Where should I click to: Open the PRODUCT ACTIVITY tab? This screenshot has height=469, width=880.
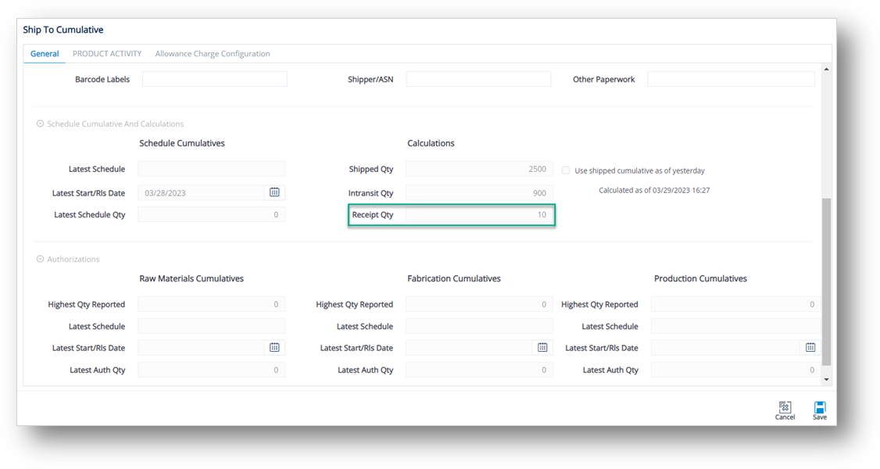(x=106, y=54)
